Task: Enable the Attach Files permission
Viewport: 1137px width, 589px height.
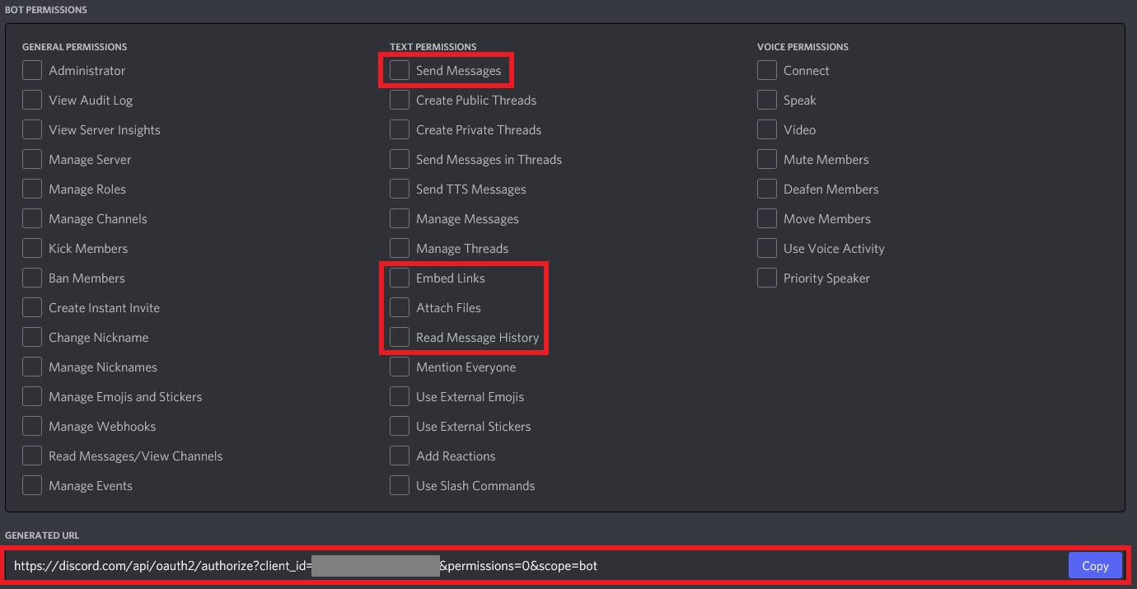Action: (x=400, y=308)
